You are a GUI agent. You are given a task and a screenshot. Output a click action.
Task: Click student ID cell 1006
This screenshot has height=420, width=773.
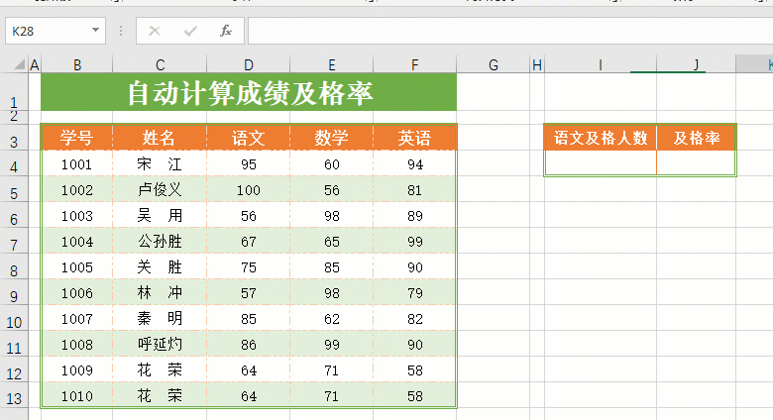pyautogui.click(x=76, y=293)
